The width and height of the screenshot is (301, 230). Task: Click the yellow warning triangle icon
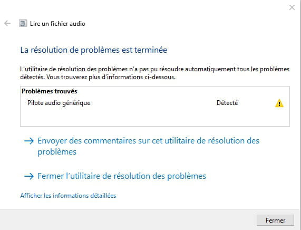[279, 103]
